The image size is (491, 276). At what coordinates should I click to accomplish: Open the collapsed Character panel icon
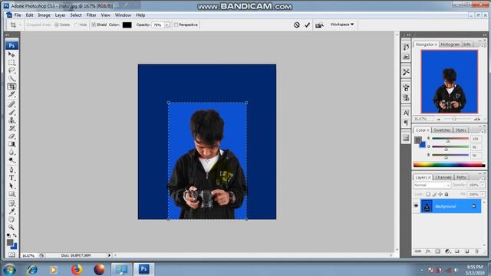406,113
